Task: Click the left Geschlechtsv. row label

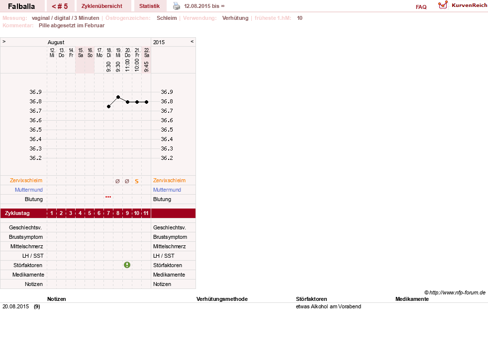Action: 25,227
